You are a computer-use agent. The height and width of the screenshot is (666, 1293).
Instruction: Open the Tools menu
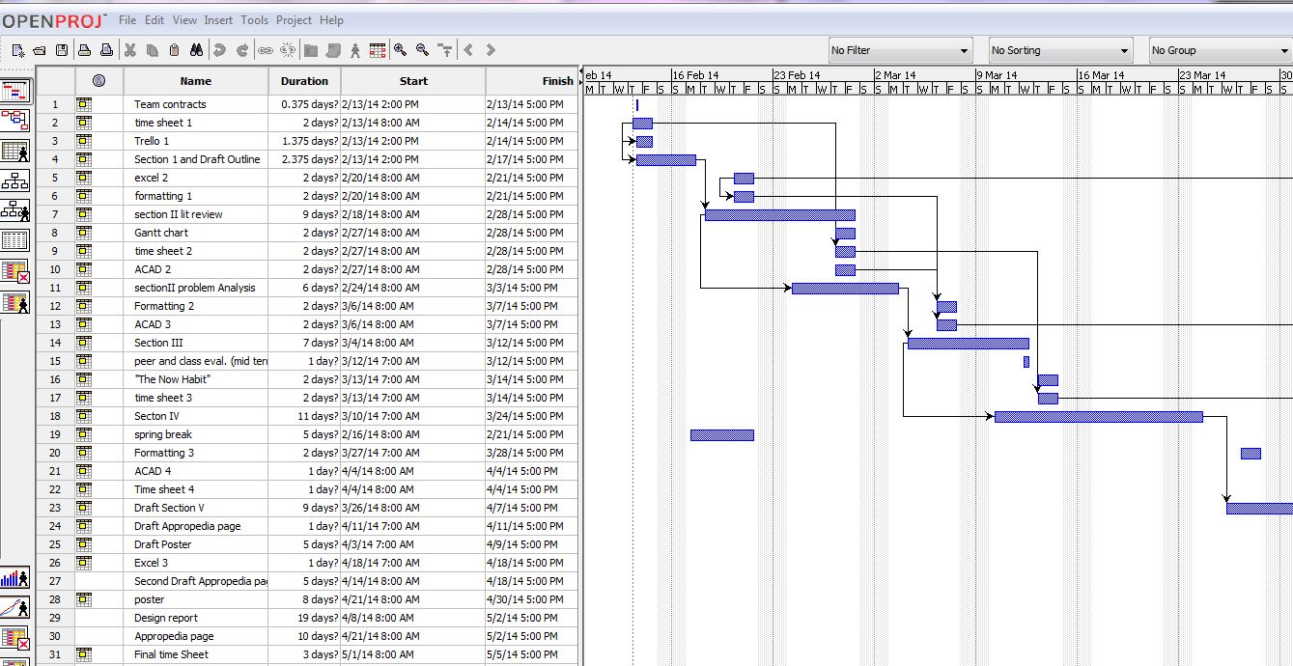(x=254, y=20)
